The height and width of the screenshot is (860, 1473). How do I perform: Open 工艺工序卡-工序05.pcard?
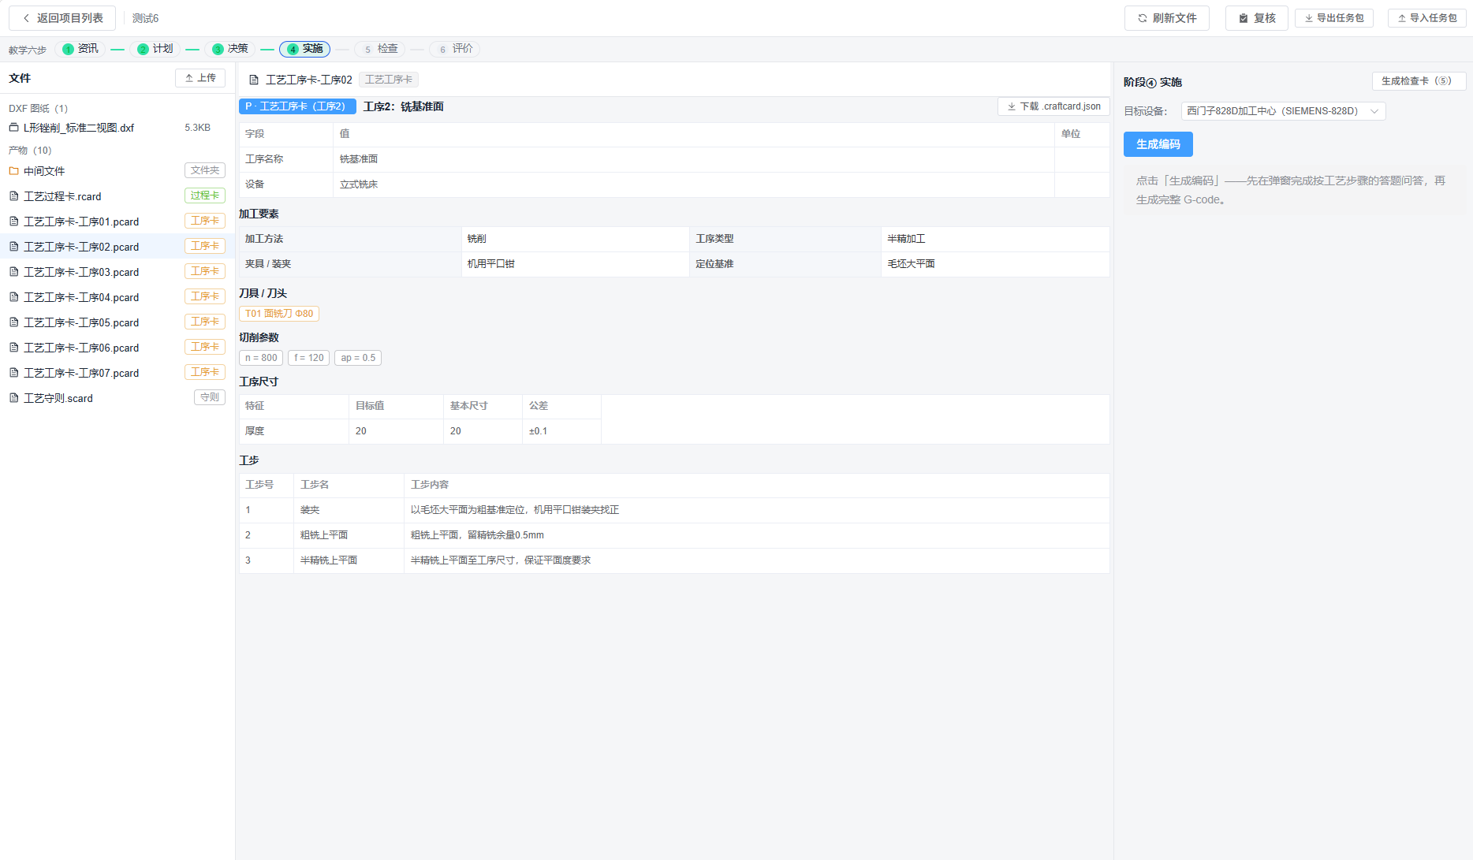(x=117, y=322)
